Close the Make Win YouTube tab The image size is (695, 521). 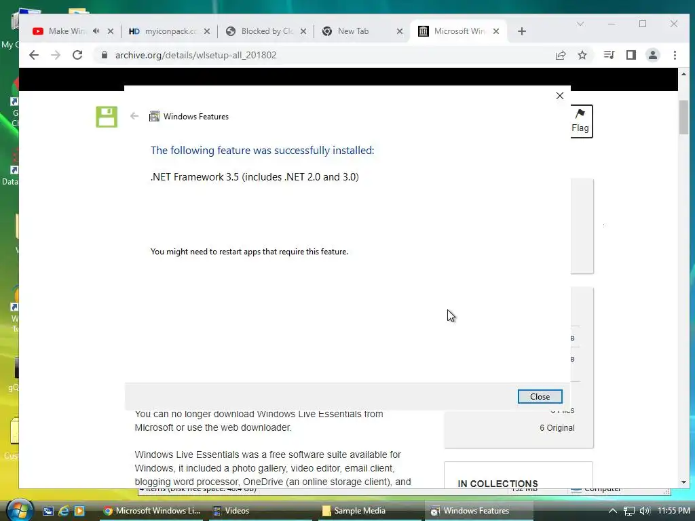(x=111, y=31)
